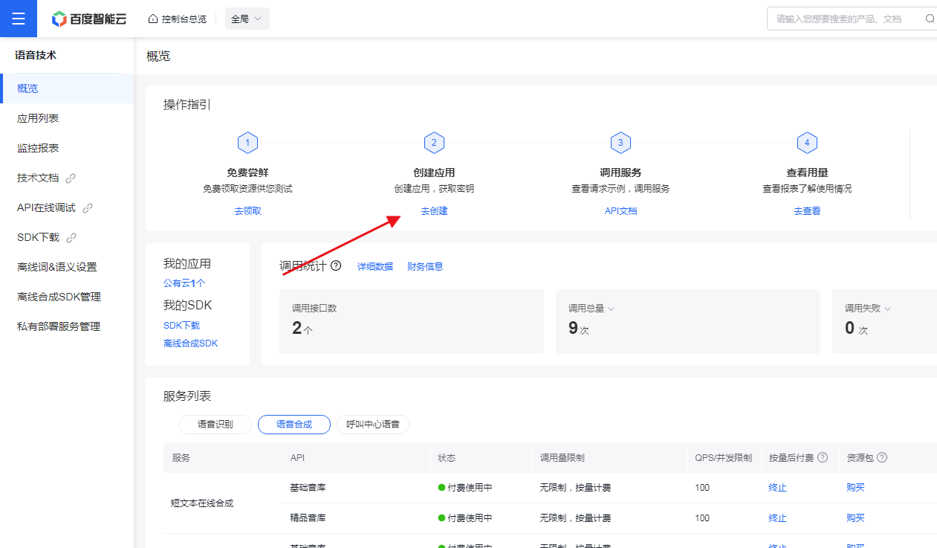
Task: Switch to the 呼叫中心语音 tab
Action: (373, 425)
